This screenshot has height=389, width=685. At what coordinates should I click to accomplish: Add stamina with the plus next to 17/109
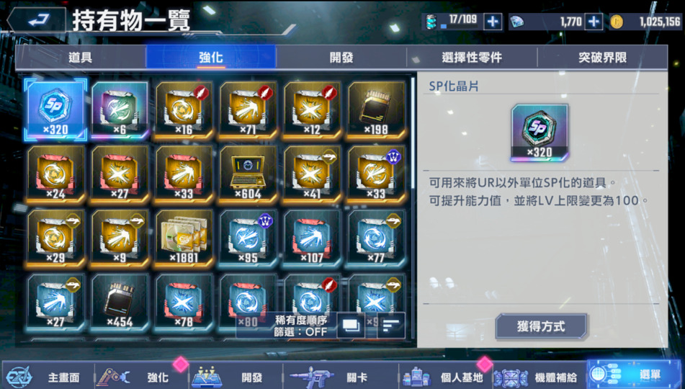point(493,22)
